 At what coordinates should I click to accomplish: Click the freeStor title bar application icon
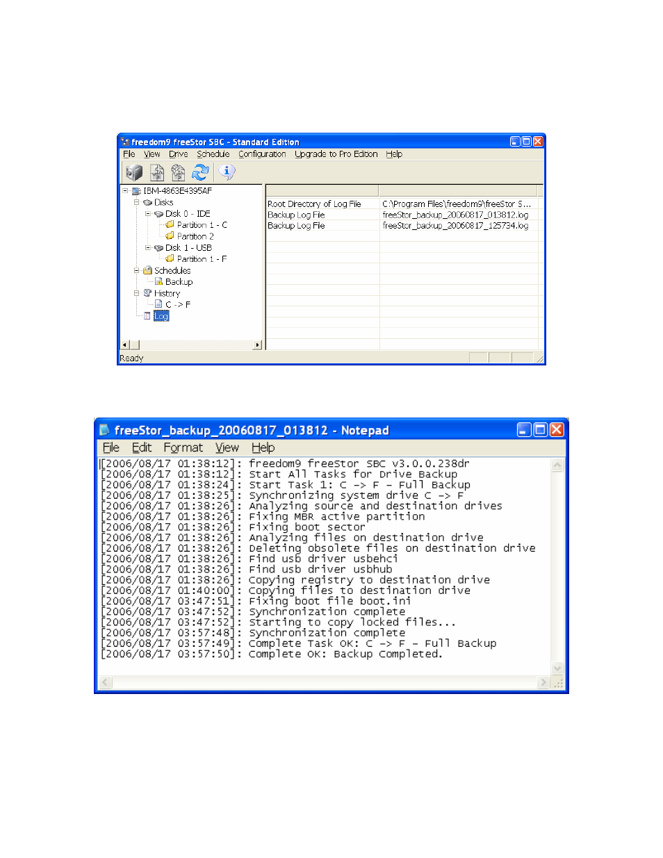(124, 142)
